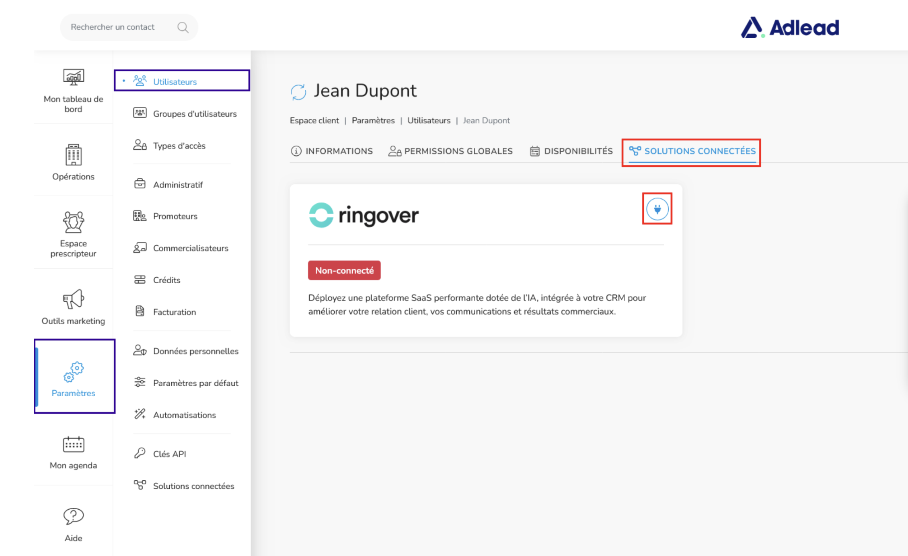
Task: Focus the Rechercher un contact field
Action: 129,27
